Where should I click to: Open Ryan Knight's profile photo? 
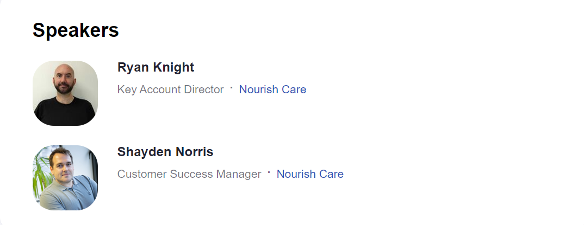coord(65,93)
